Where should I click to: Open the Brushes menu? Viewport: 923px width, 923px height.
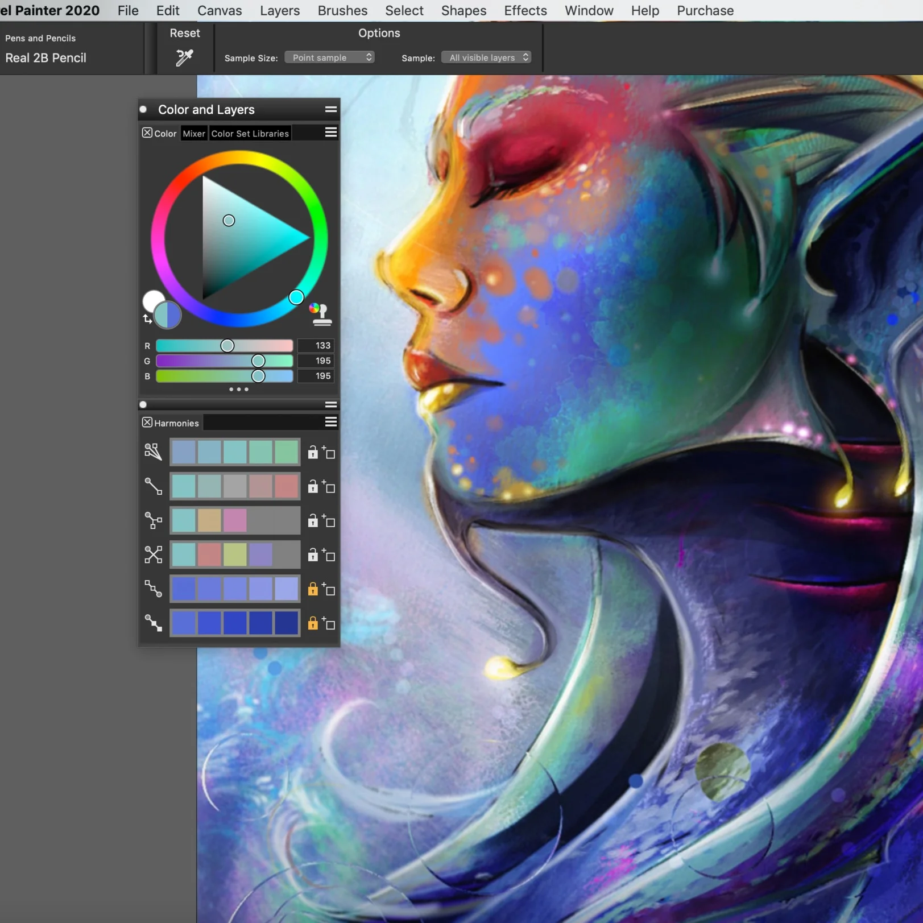click(x=342, y=10)
